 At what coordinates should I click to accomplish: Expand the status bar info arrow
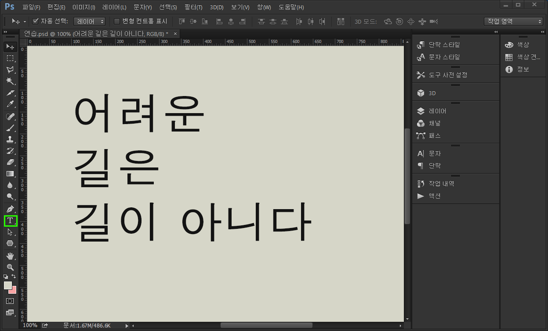(x=127, y=326)
